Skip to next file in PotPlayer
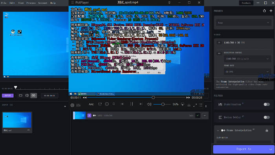The image size is (275, 155). click(141, 104)
